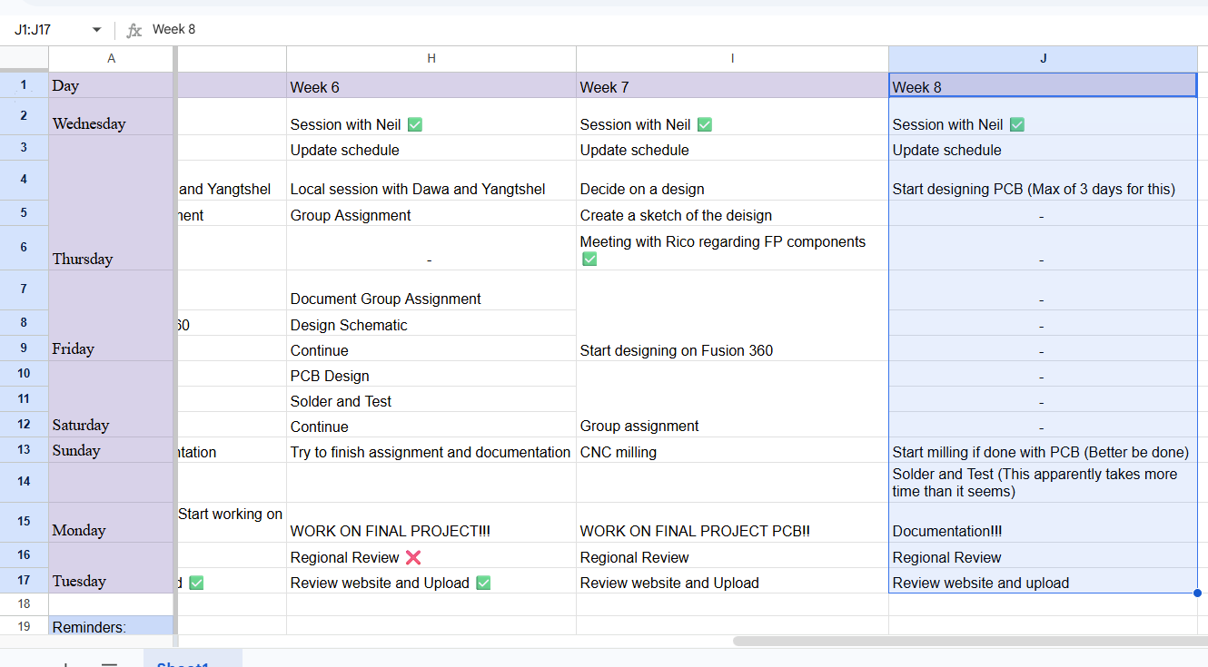Screen dimensions: 1208x667
Task: Select the Reminders: cell in column A
Action: (111, 626)
